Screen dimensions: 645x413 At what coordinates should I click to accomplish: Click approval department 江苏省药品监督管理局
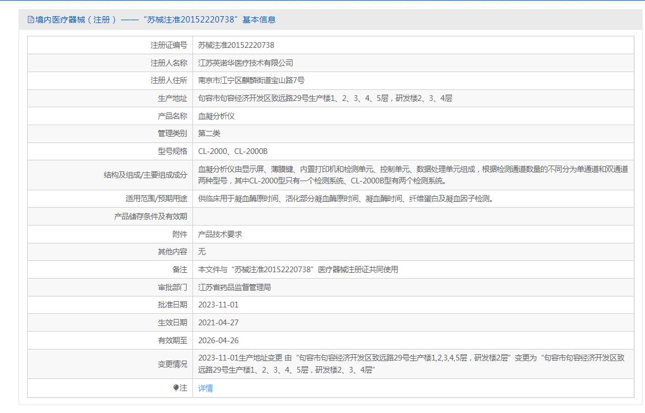point(234,287)
